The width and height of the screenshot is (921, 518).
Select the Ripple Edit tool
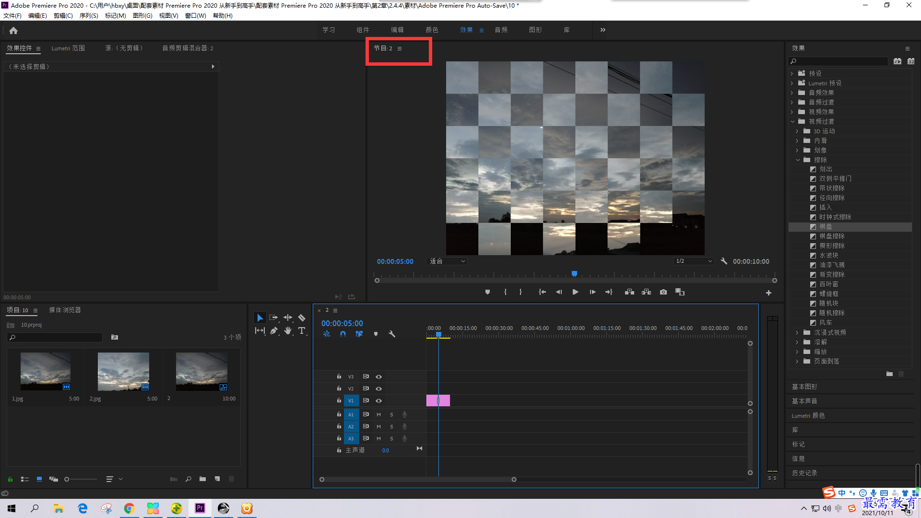click(x=288, y=318)
